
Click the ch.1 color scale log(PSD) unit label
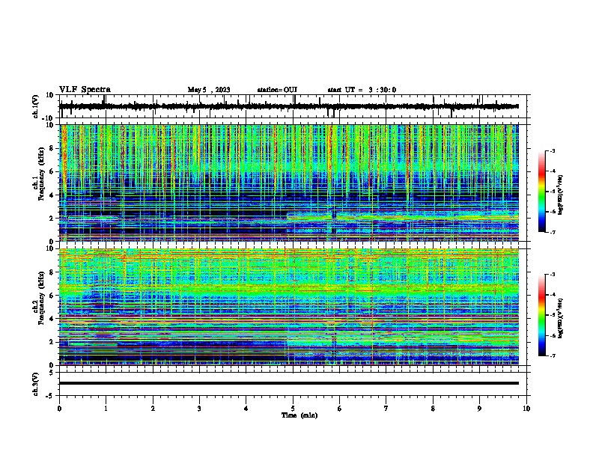(561, 195)
